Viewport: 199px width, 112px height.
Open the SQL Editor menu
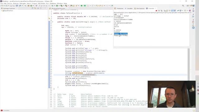pos(41,3)
